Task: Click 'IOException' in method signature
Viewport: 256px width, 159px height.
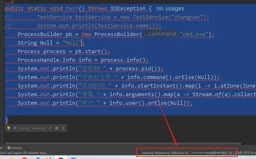Action: [128, 9]
